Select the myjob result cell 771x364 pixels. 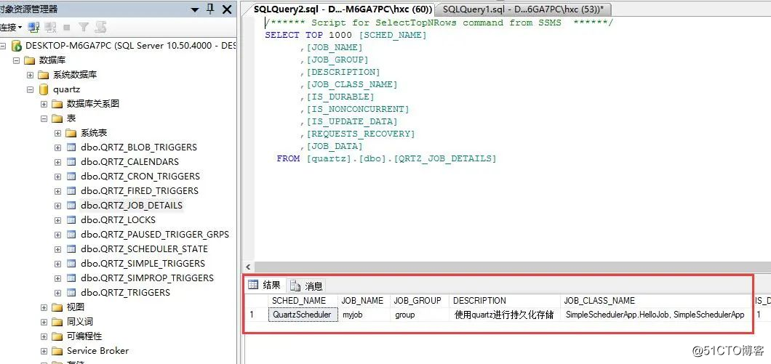(364, 315)
